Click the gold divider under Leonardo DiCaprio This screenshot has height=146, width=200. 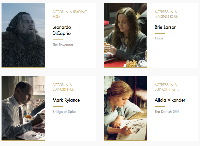click(x=58, y=40)
